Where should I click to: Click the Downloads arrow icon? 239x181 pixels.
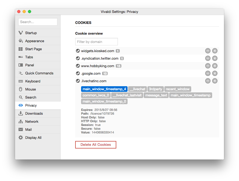coord(21,113)
